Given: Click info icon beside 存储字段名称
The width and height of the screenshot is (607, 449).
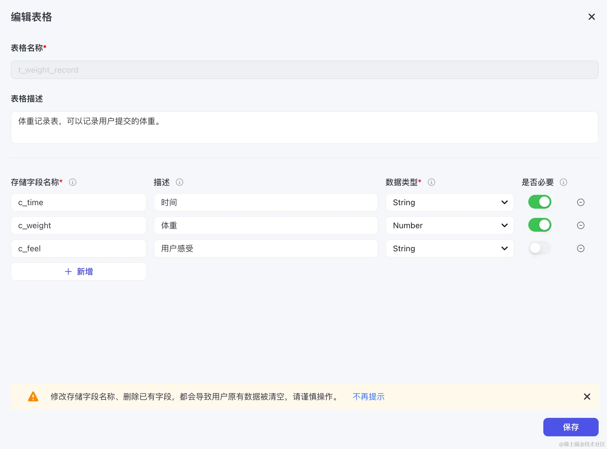Looking at the screenshot, I should click(x=73, y=182).
